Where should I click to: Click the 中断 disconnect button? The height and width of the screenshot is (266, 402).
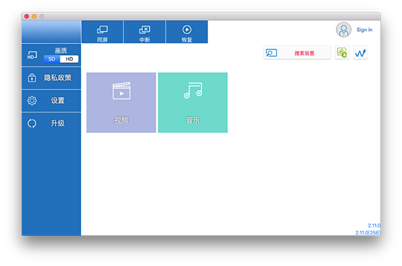(x=145, y=32)
